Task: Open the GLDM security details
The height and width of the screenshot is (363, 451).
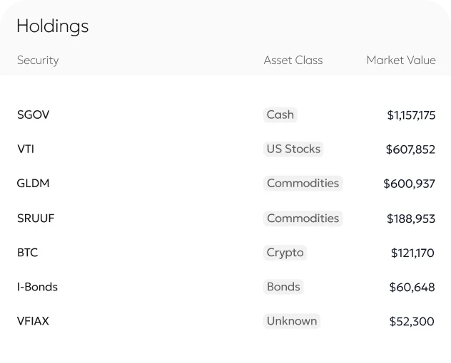Action: click(34, 183)
